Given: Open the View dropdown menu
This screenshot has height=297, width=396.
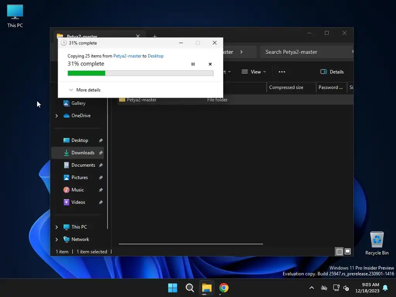Looking at the screenshot, I should 254,72.
